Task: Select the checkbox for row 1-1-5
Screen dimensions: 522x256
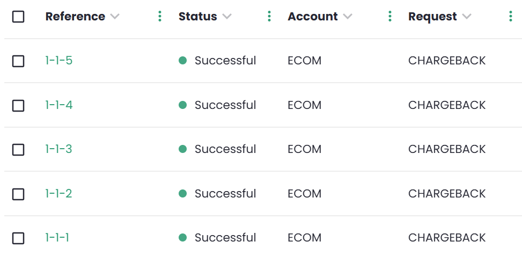Action: (x=18, y=61)
